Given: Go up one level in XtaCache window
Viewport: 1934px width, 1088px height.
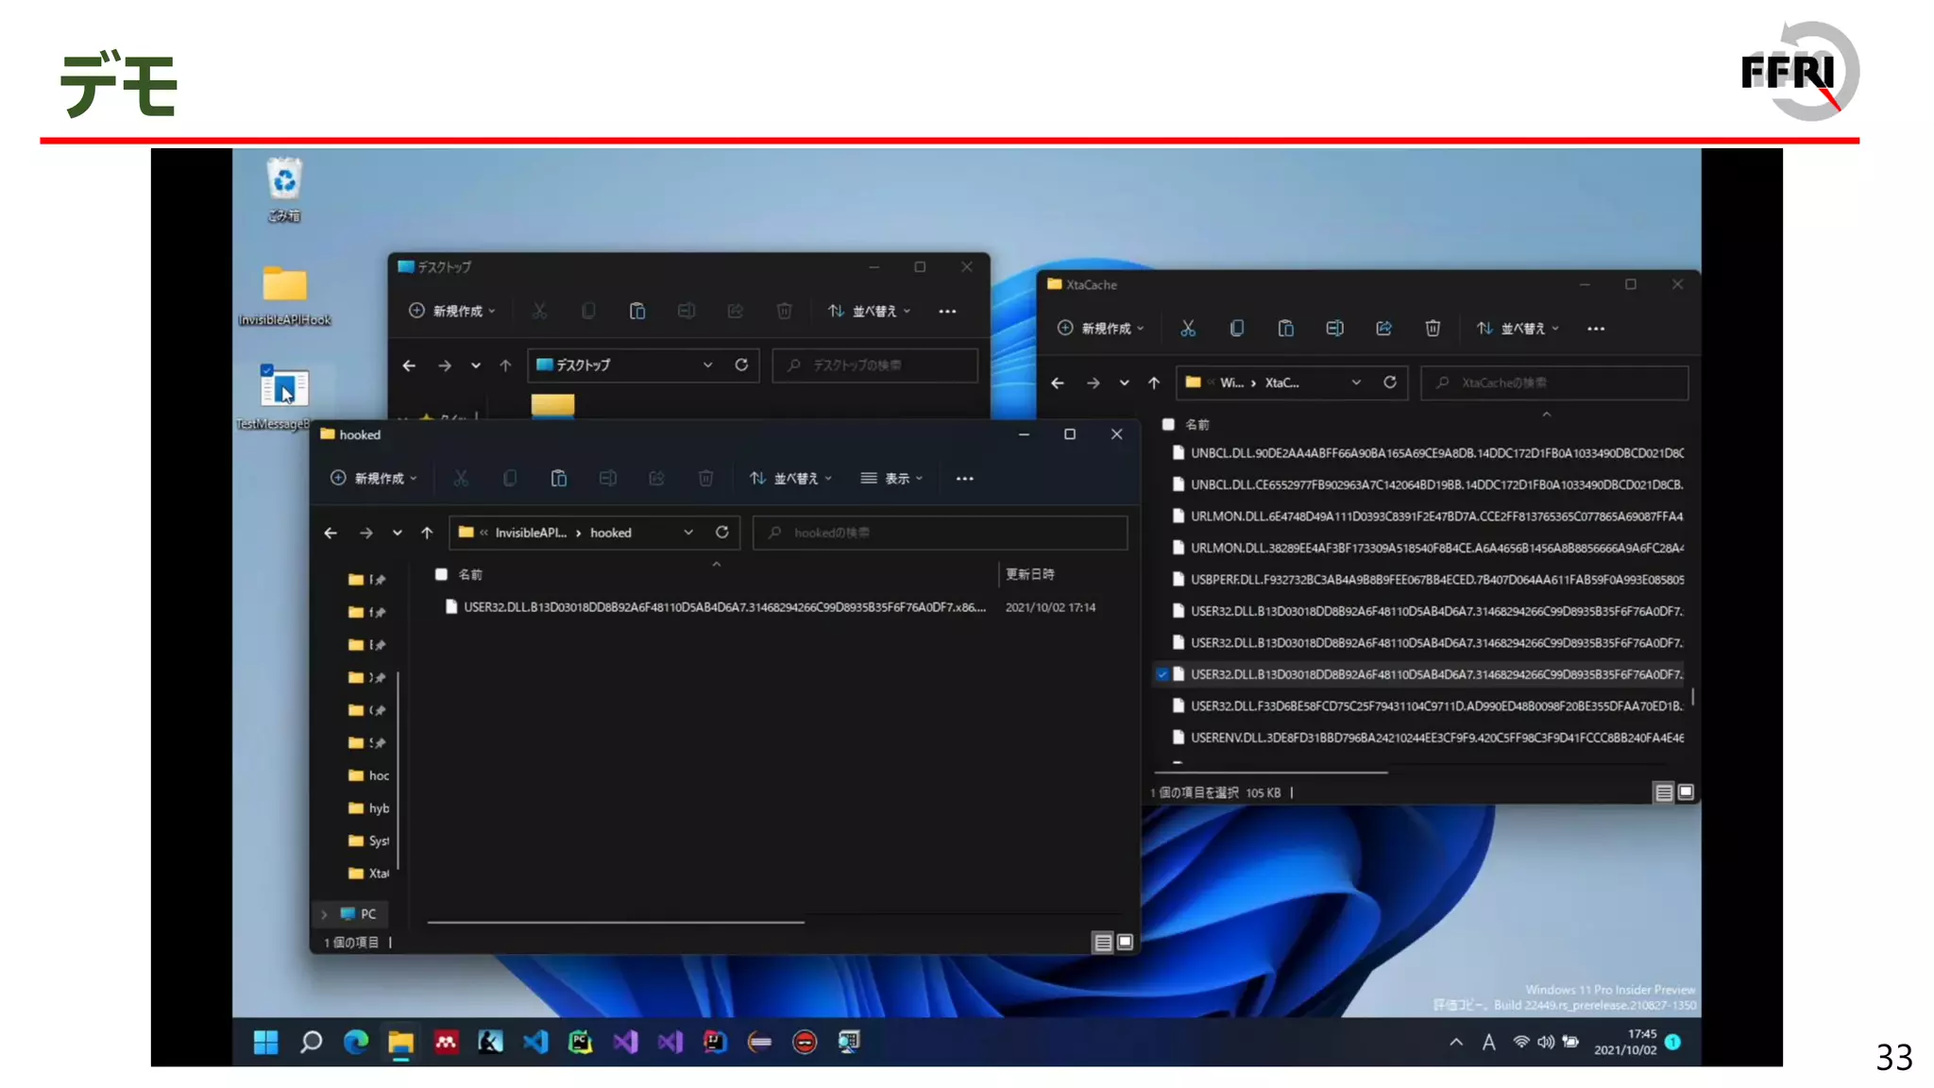Looking at the screenshot, I should (x=1154, y=382).
